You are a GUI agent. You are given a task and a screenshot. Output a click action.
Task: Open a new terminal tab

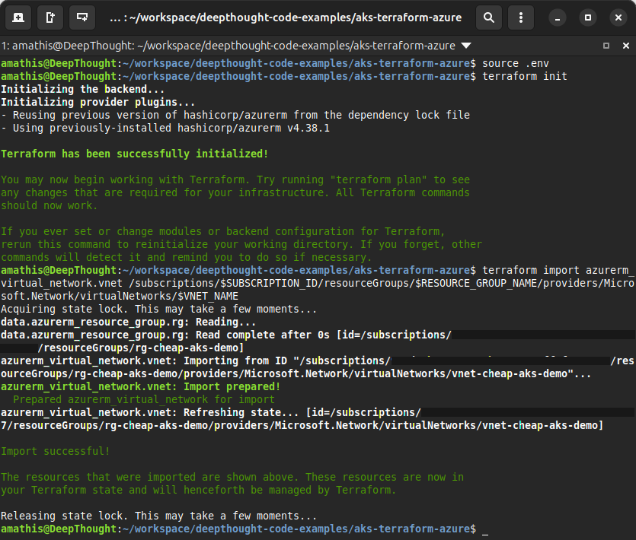click(18, 17)
